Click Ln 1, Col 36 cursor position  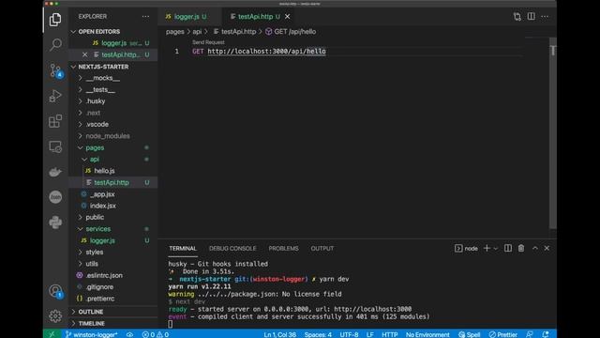(279, 334)
